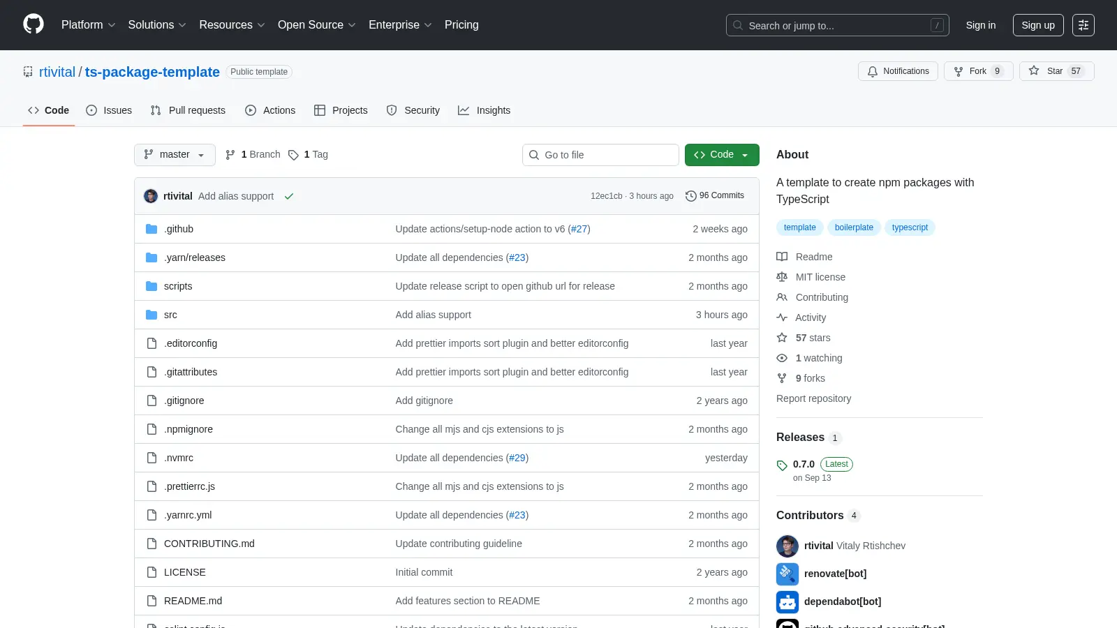Open the Insights tab
Viewport: 1117px width, 628px height.
(484, 110)
